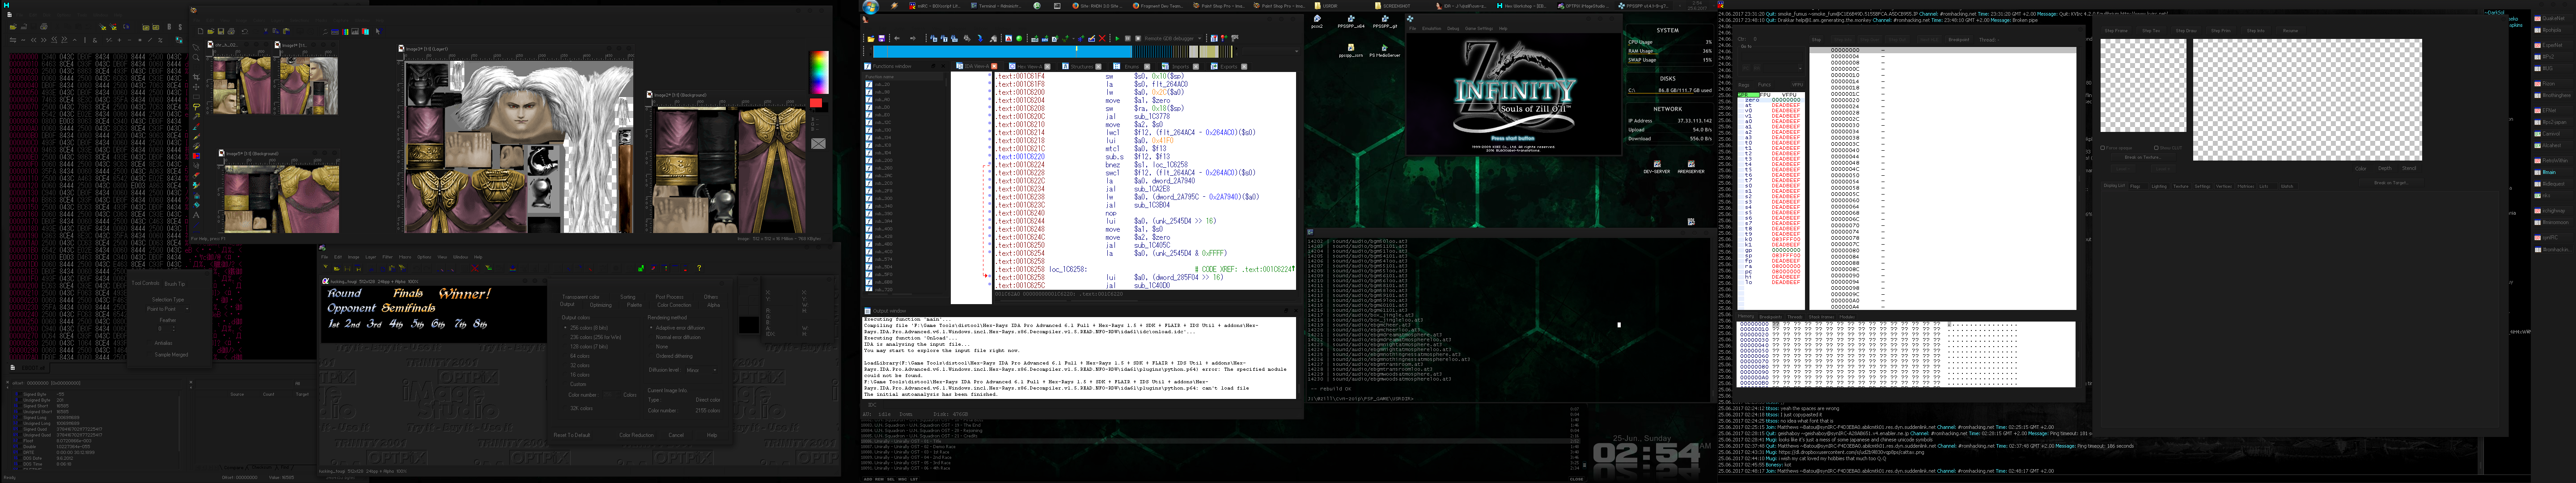Open the pcsx2 desktop shortcut
Image resolution: width=2576 pixels, height=483 pixels.
point(1317,21)
